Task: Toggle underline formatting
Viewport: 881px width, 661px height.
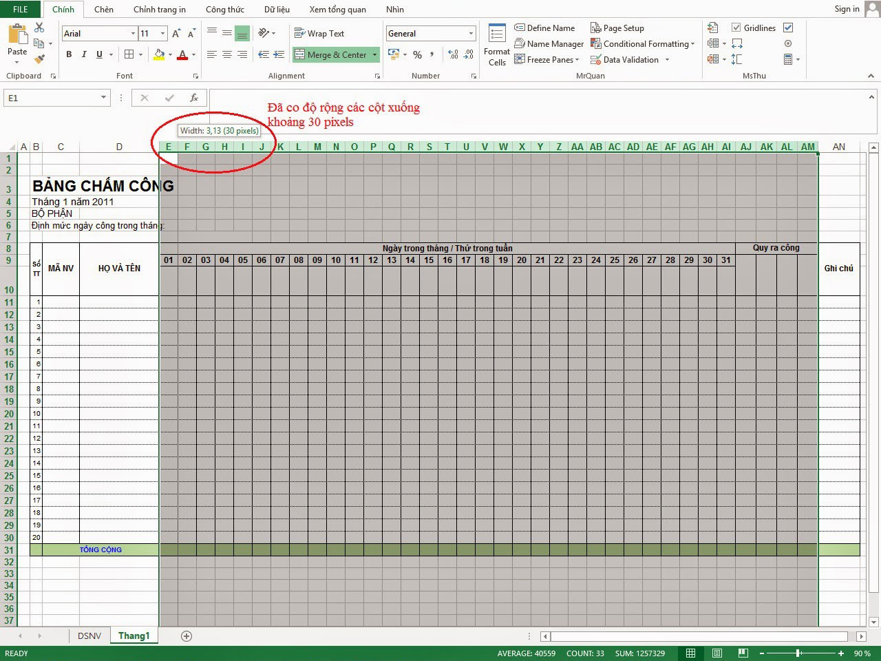Action: pos(99,54)
